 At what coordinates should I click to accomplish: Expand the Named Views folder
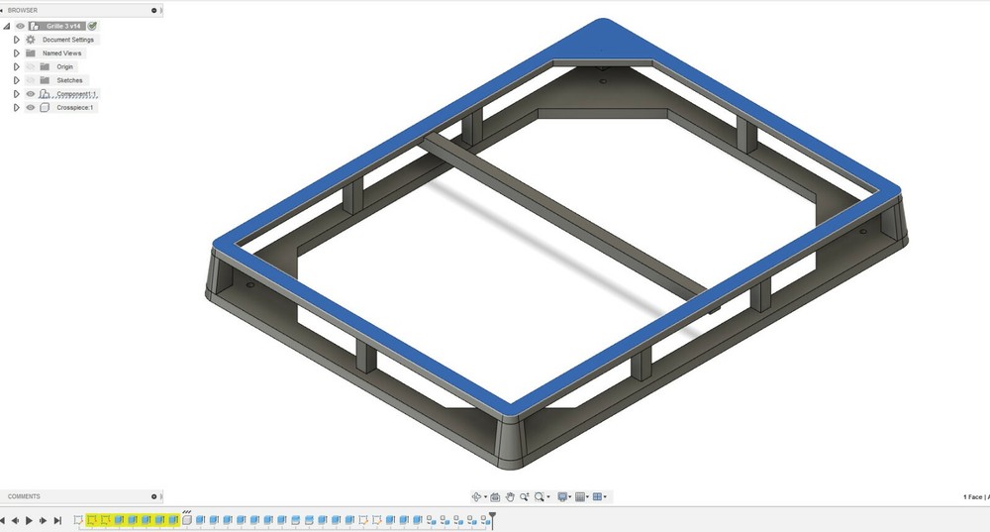17,53
